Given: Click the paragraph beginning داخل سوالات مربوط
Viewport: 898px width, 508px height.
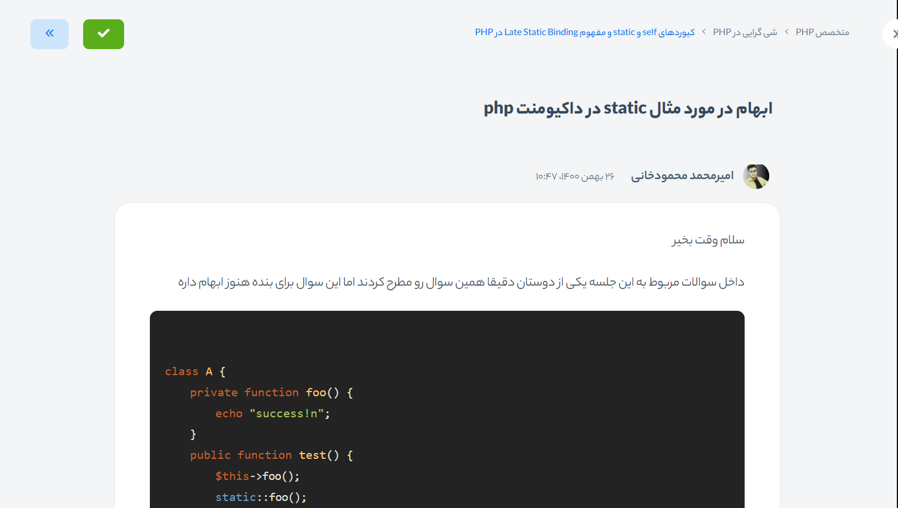Looking at the screenshot, I should click(x=461, y=282).
